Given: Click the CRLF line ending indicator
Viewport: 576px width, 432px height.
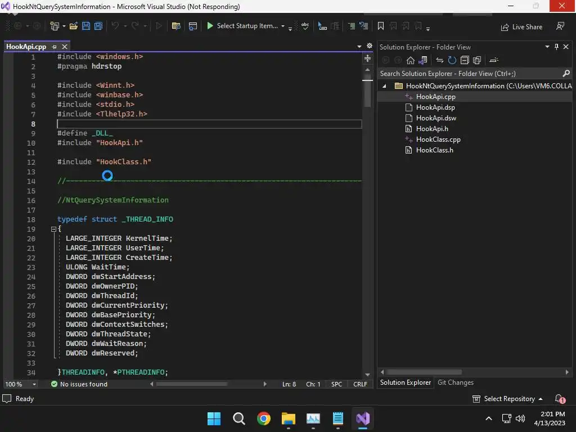Looking at the screenshot, I should tap(360, 384).
